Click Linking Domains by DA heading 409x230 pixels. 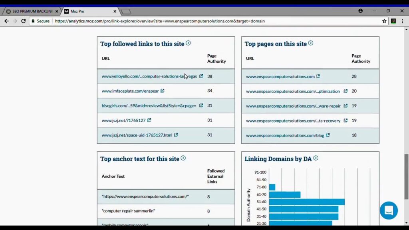coord(278,159)
